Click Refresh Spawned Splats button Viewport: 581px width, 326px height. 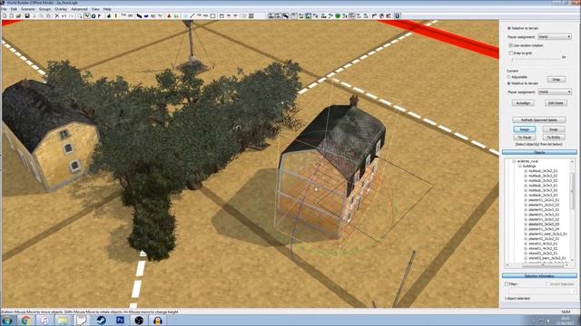point(539,120)
